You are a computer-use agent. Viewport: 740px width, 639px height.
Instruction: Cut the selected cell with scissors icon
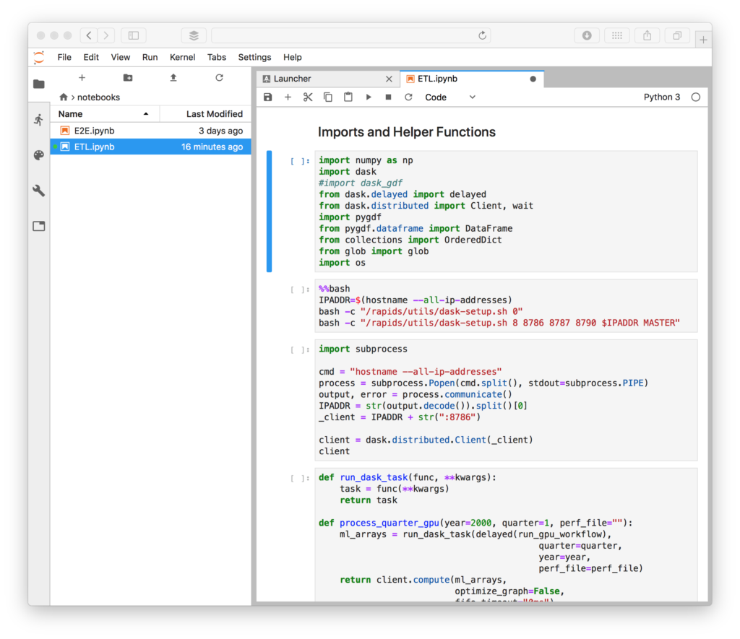tap(307, 97)
